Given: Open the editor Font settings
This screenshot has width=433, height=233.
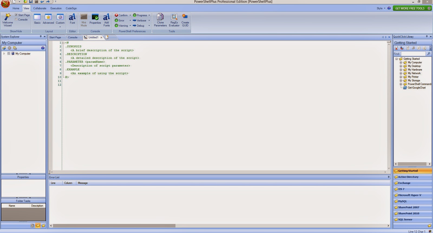Looking at the screenshot, I should pos(72,19).
